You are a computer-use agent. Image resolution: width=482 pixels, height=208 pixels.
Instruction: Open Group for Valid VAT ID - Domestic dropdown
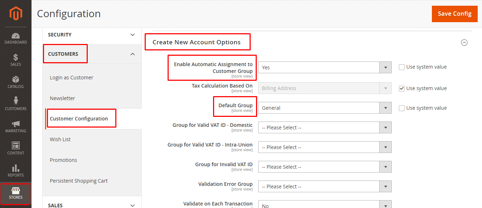coord(324,128)
